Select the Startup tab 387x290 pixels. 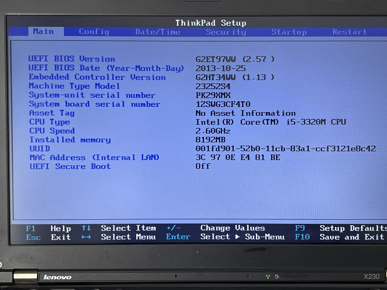[289, 32]
